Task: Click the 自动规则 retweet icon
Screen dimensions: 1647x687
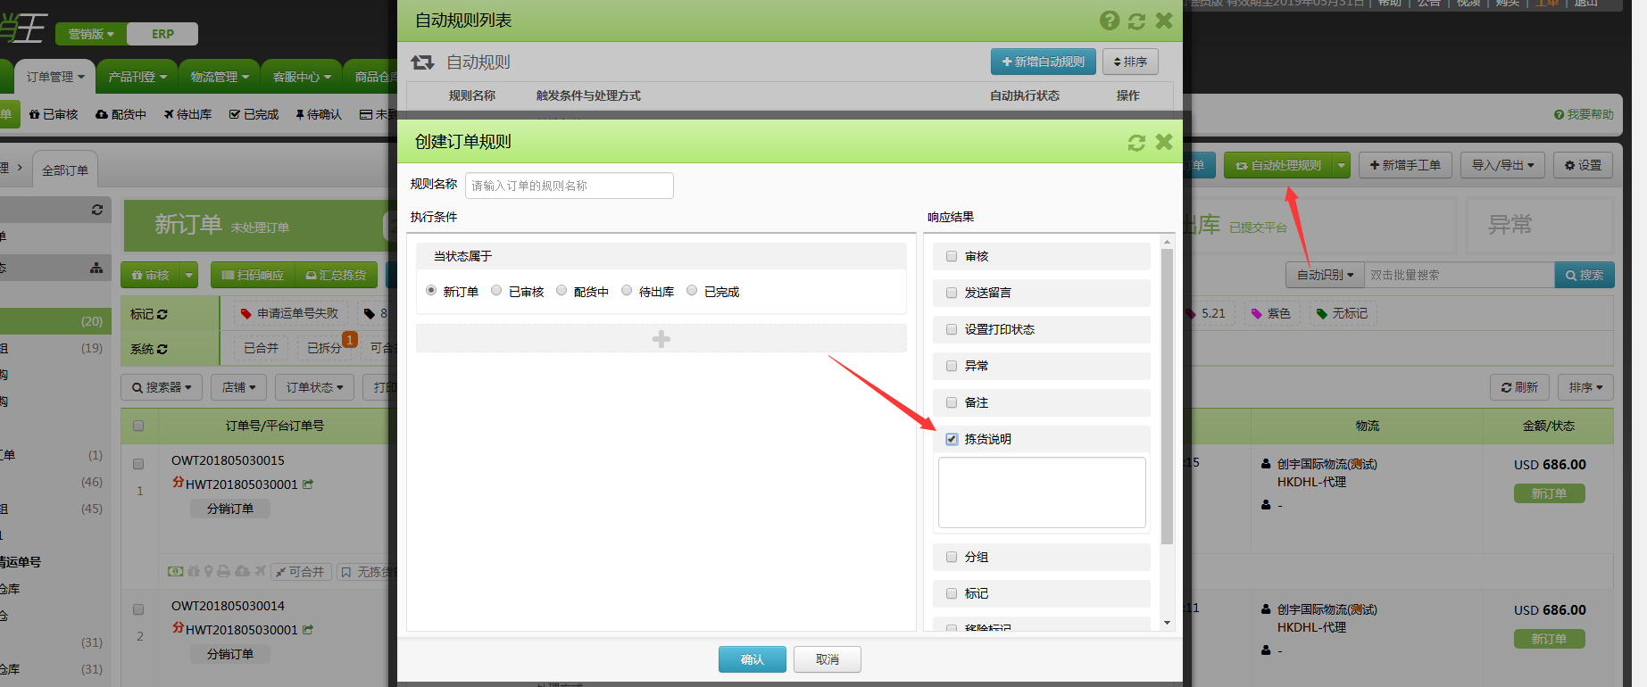Action: coord(422,62)
